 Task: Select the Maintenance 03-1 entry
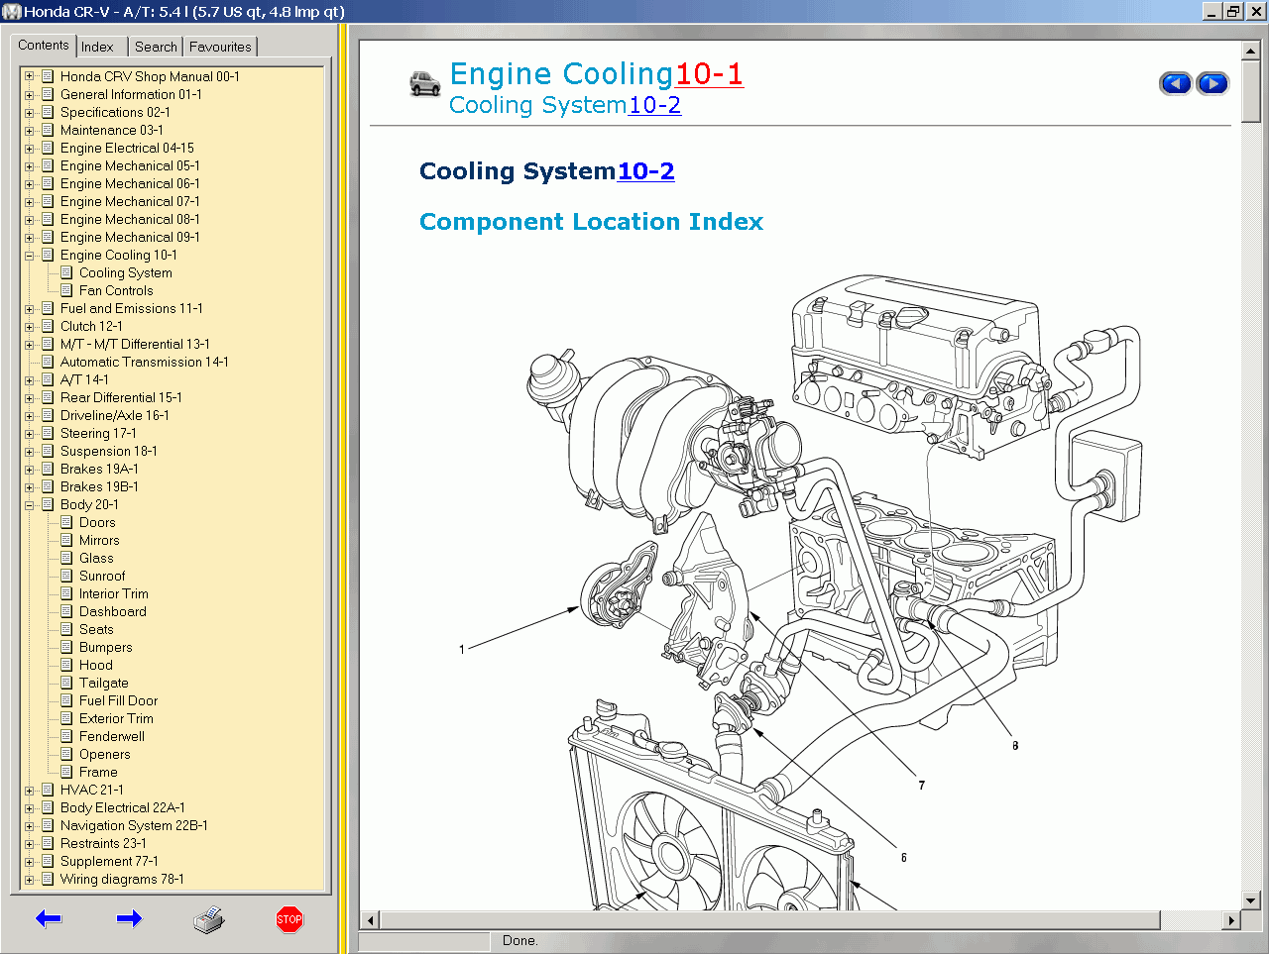112,130
